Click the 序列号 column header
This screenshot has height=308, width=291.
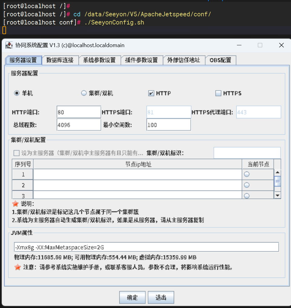pos(23,164)
